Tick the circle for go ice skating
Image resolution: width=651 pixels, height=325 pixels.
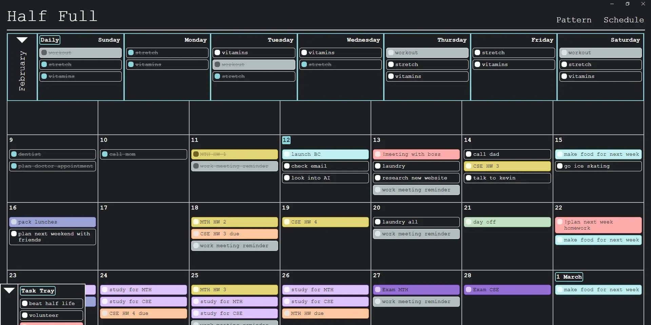[x=560, y=166]
